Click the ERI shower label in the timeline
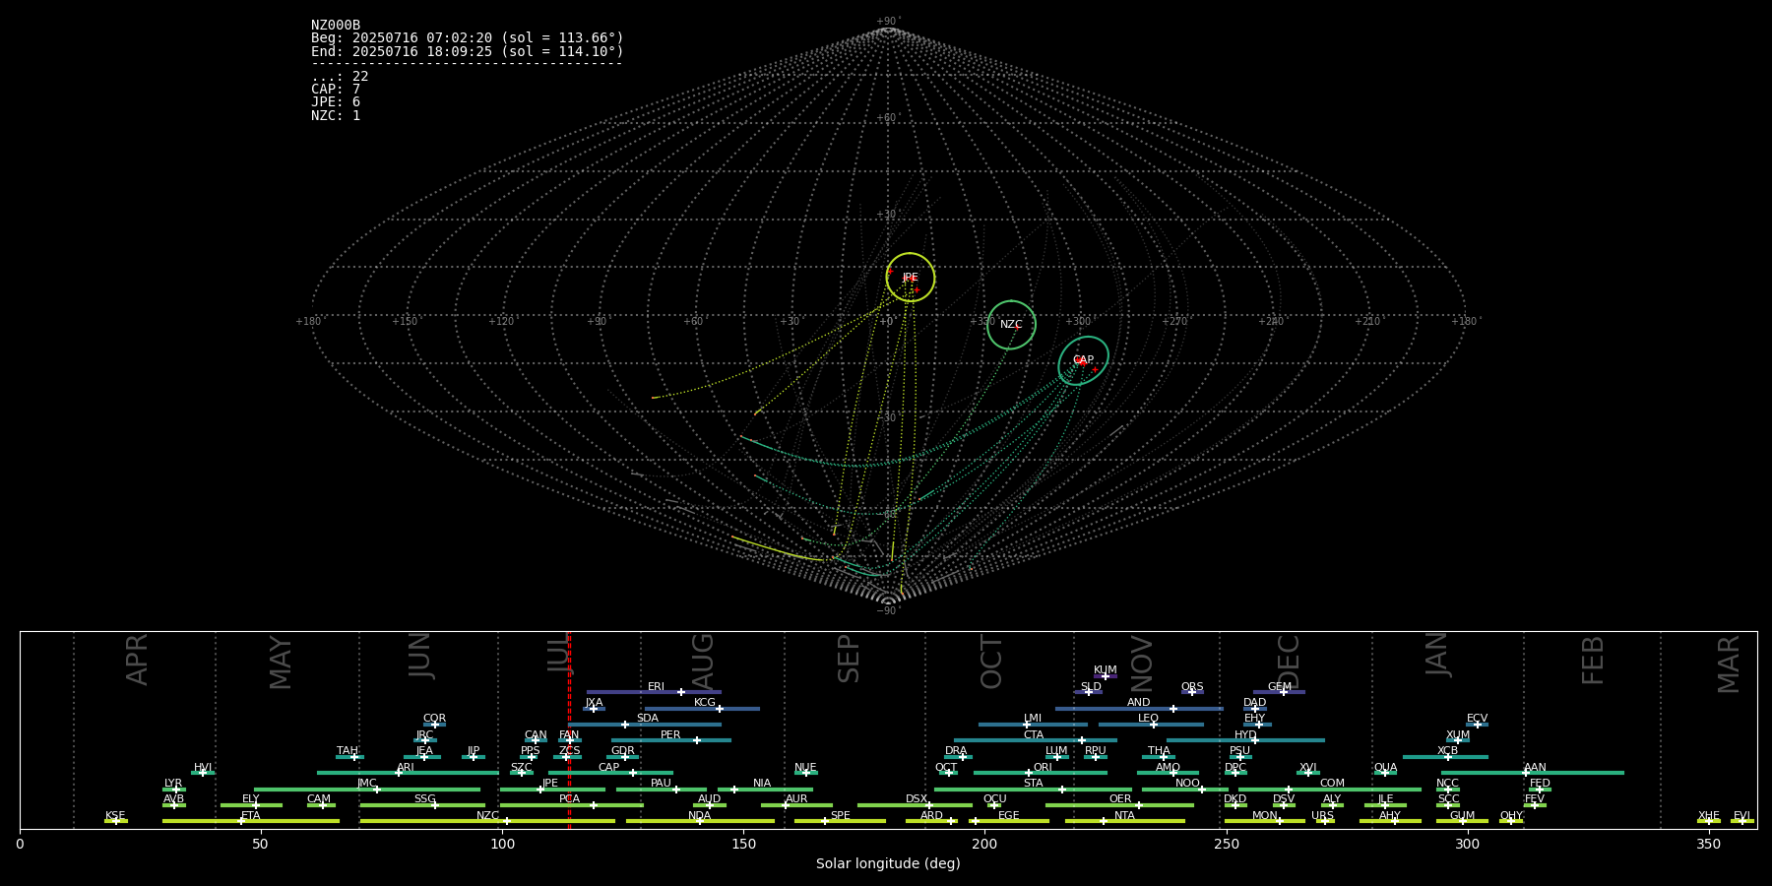1772x886 pixels. point(656,687)
